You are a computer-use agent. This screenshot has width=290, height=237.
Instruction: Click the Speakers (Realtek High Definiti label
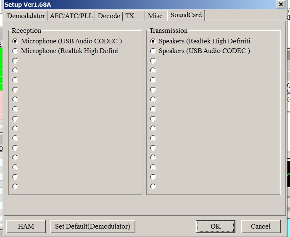point(205,41)
